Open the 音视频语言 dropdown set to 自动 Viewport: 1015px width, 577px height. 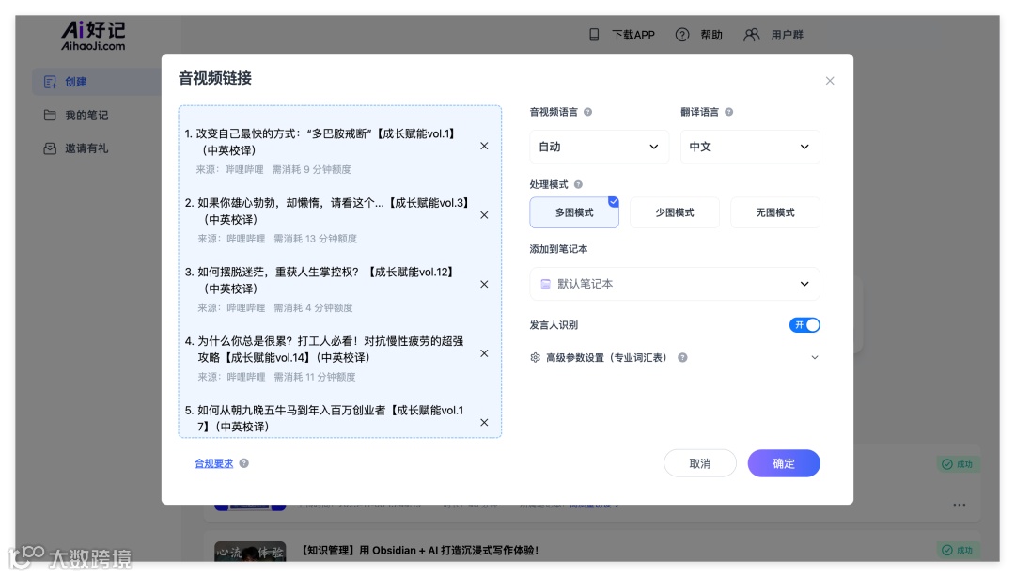pyautogui.click(x=599, y=147)
